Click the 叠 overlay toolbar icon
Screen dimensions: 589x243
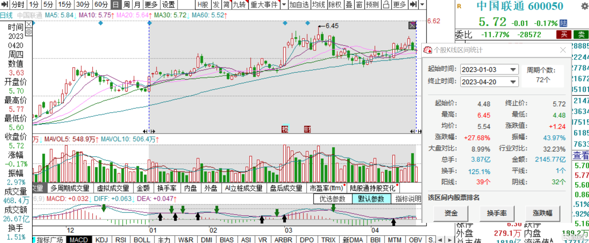point(349,5)
